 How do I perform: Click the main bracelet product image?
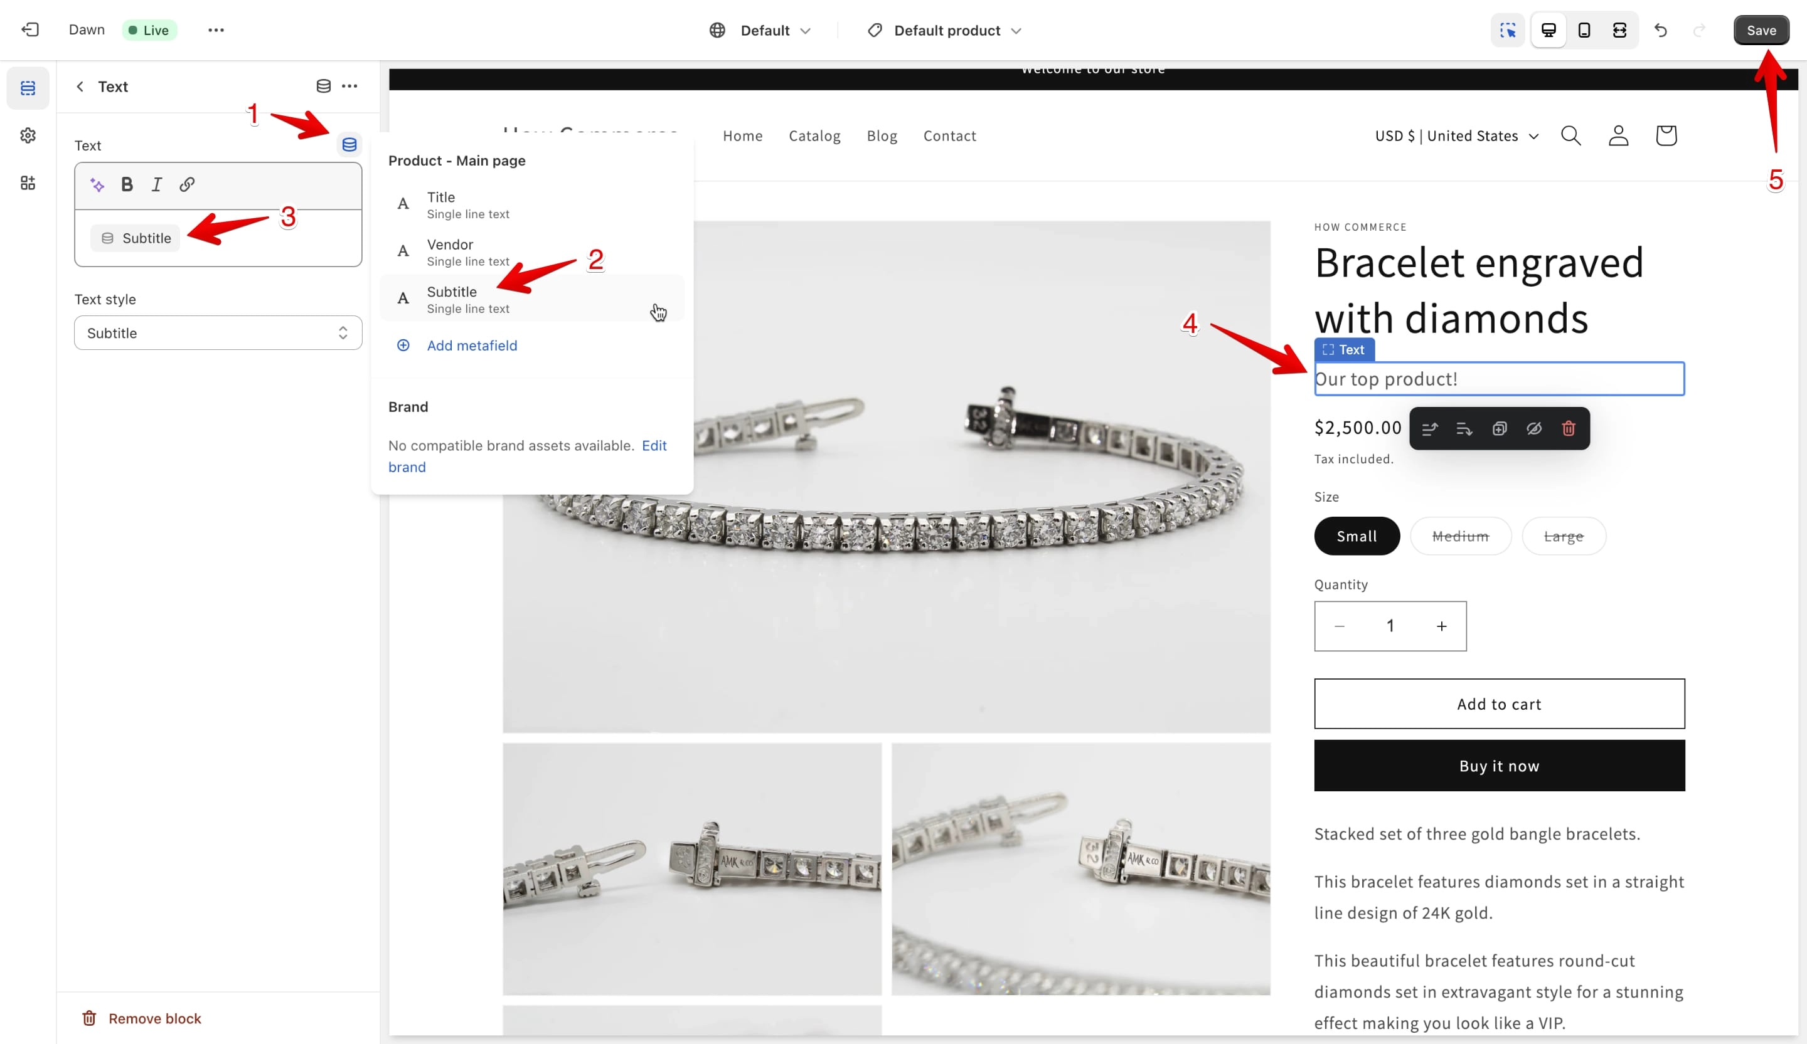coord(887,477)
